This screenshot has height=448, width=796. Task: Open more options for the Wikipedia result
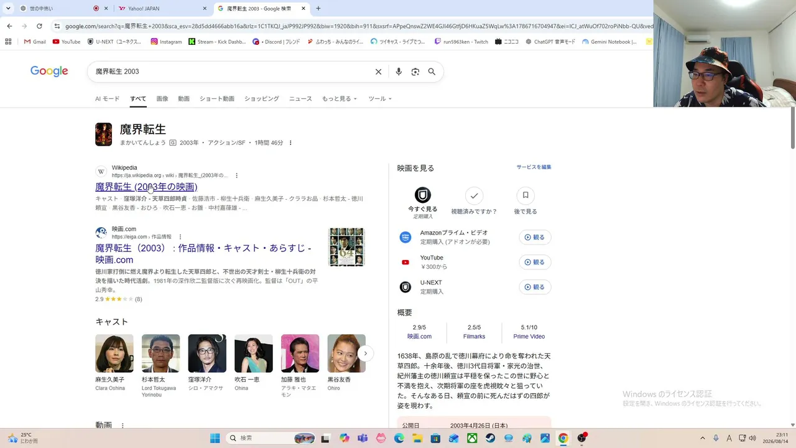(x=236, y=175)
